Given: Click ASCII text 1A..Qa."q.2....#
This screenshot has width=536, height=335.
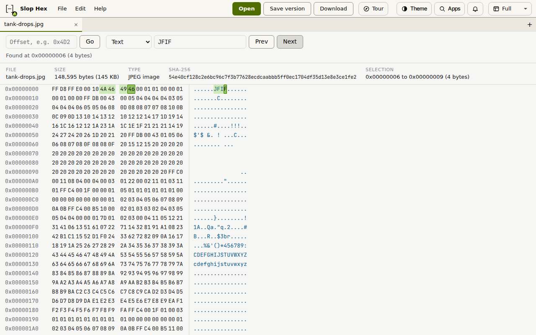Looking at the screenshot, I should [x=220, y=227].
